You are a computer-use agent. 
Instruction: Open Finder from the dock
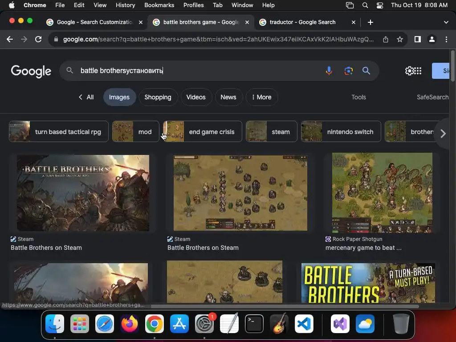(55, 324)
